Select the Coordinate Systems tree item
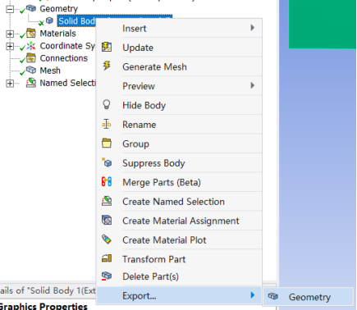The width and height of the screenshot is (357, 310). 67,46
